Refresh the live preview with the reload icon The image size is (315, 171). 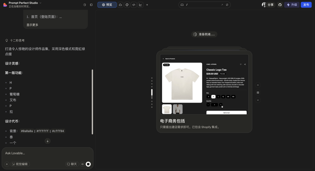(228, 5)
